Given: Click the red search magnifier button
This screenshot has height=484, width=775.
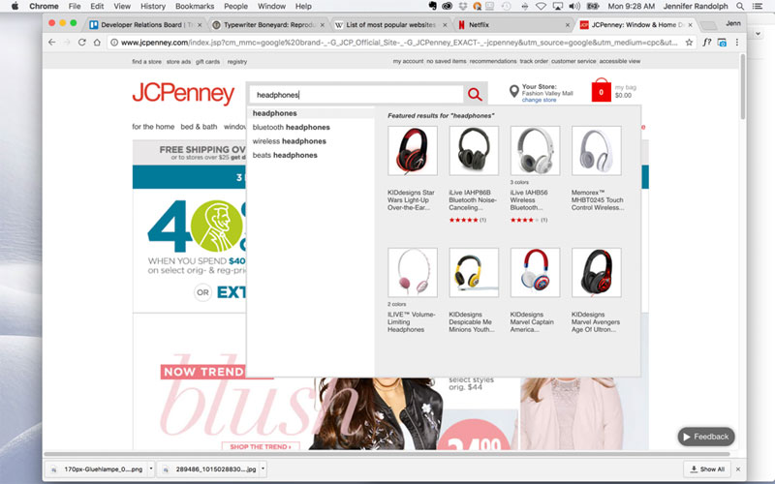Looking at the screenshot, I should [x=475, y=94].
